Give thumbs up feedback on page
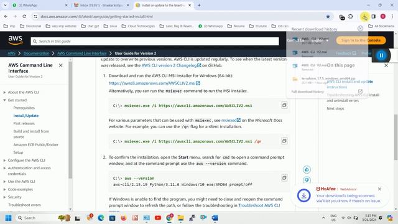 tap(307, 169)
